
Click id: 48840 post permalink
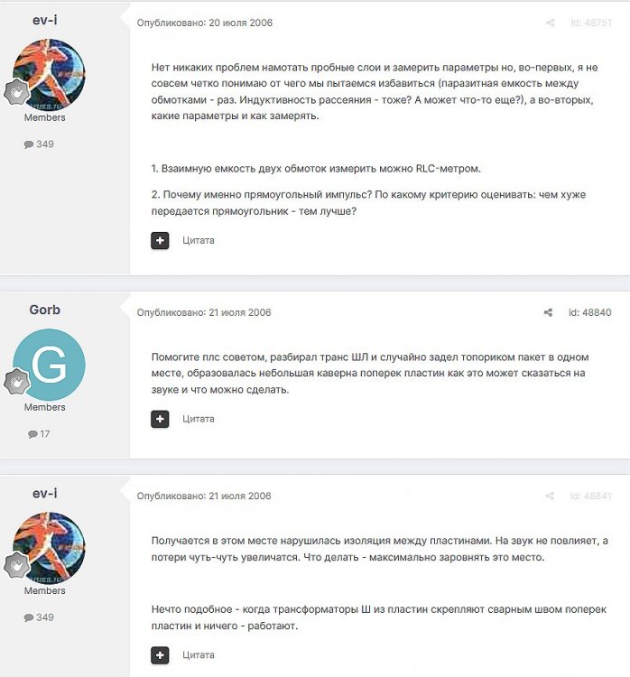(590, 312)
